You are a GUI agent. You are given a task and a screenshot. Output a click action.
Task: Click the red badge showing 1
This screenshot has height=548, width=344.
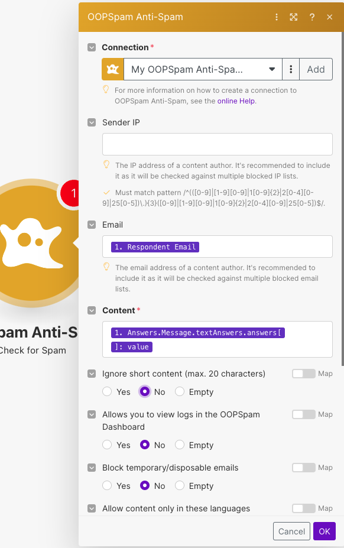point(71,193)
